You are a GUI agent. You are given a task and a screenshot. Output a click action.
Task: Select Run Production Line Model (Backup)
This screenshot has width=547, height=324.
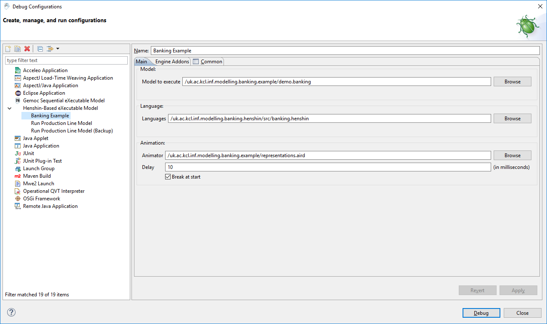pos(72,131)
